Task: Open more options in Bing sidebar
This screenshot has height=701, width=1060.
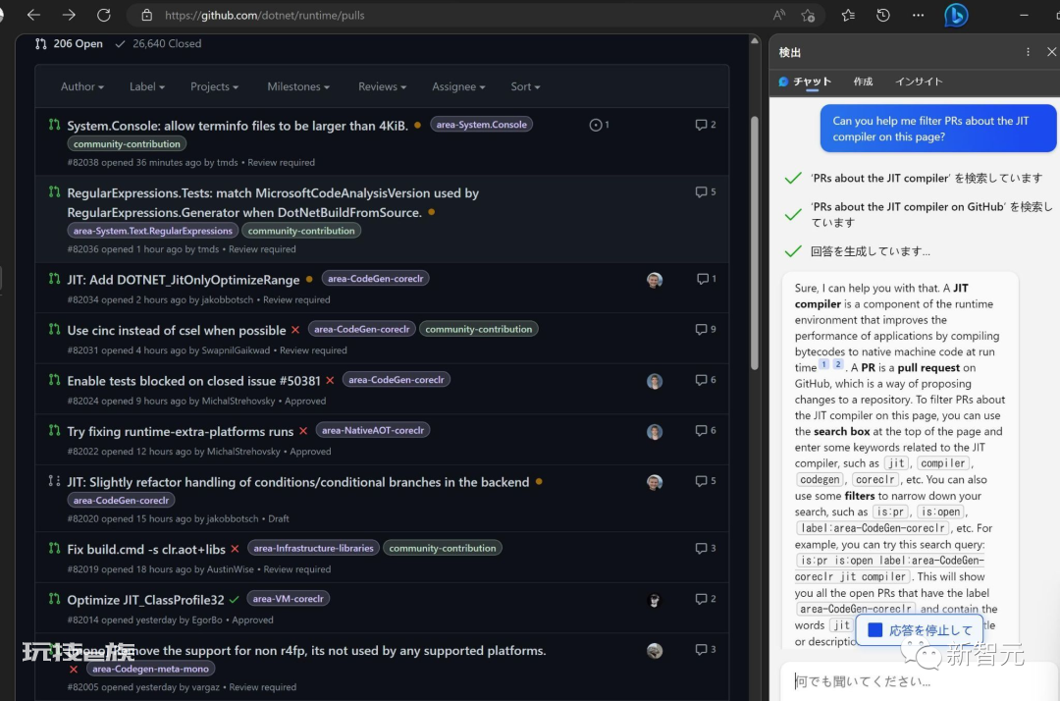Action: pos(1028,52)
